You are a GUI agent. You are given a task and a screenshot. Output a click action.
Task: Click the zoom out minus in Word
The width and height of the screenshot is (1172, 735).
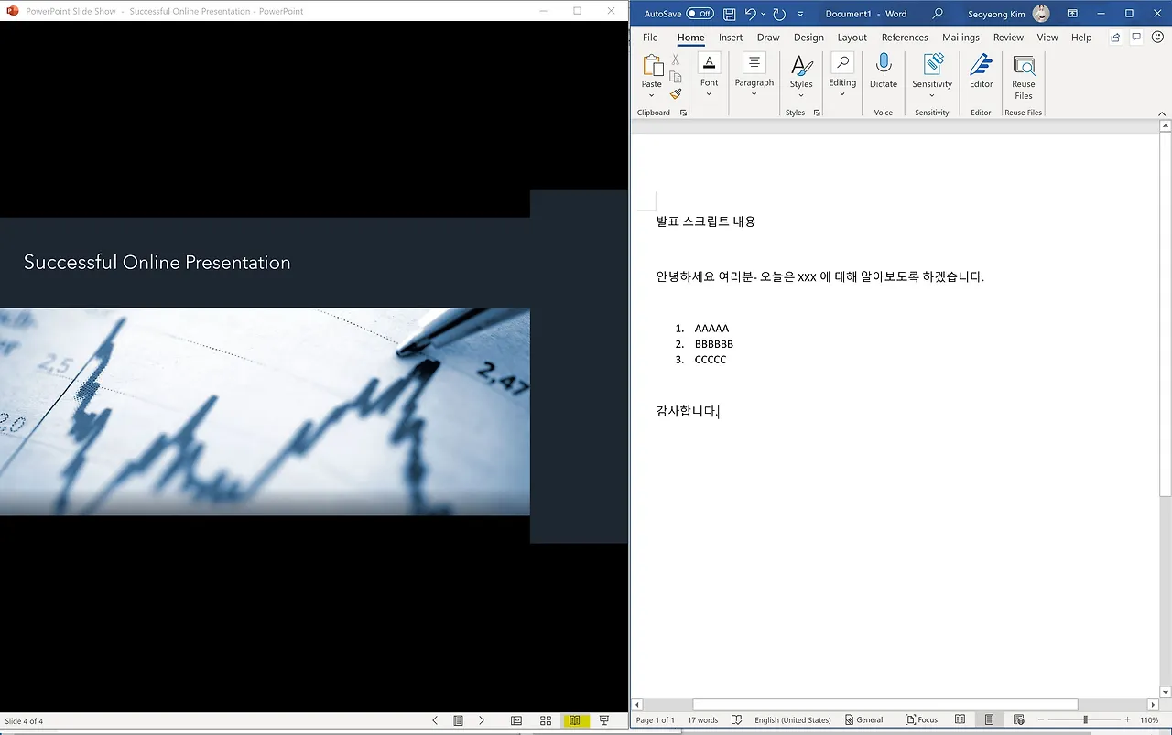[x=1041, y=720]
